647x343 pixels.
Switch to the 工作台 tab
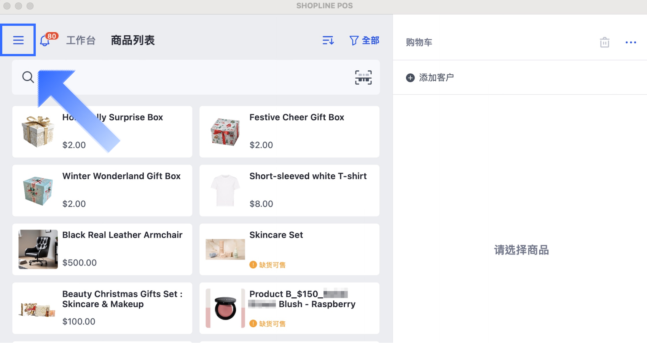[x=81, y=40]
